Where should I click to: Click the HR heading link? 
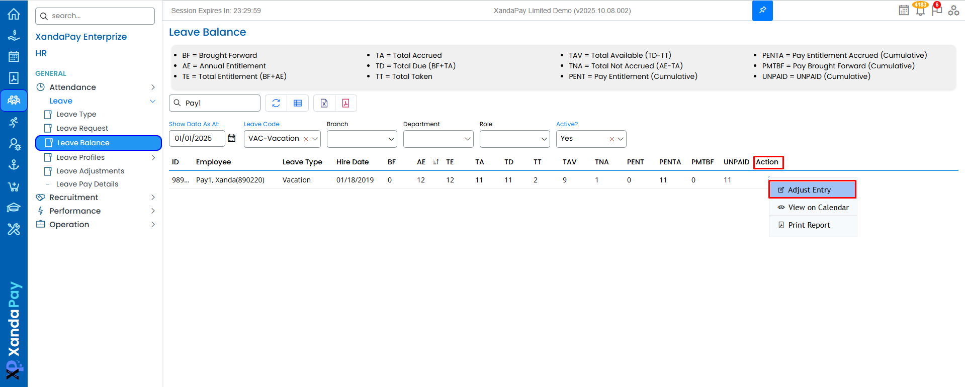click(x=41, y=53)
